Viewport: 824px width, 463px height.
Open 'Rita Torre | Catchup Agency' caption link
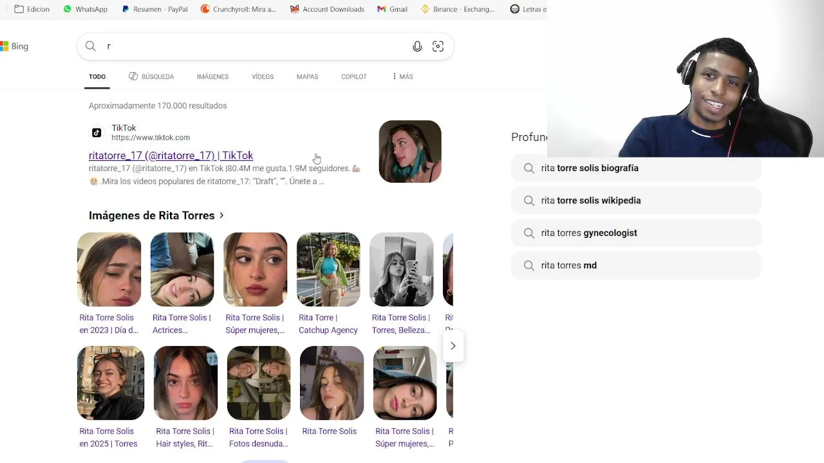click(328, 324)
